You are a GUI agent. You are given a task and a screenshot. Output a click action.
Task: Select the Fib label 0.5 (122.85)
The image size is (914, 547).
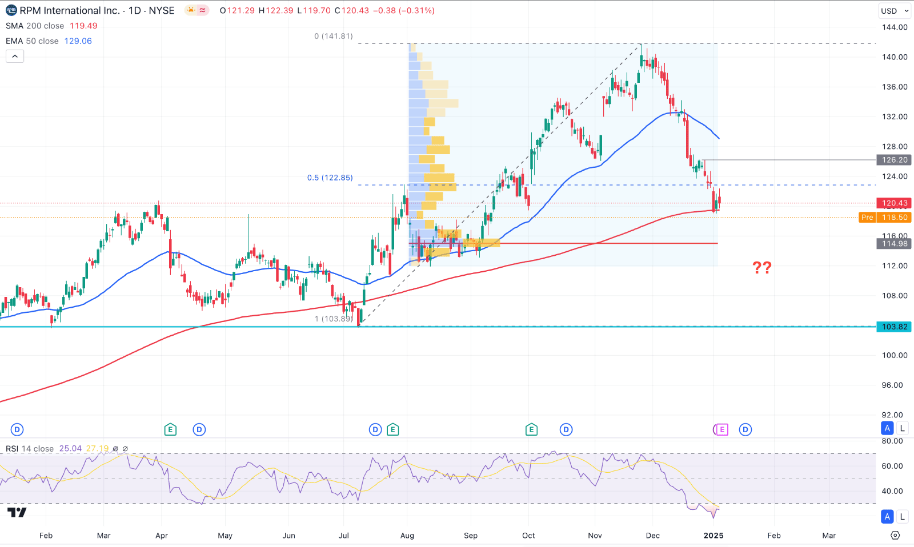click(330, 178)
